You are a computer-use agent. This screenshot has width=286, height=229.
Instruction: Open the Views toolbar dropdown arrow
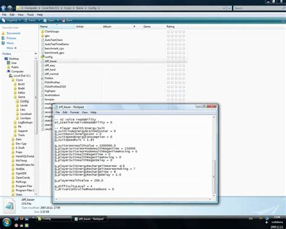pos(39,20)
